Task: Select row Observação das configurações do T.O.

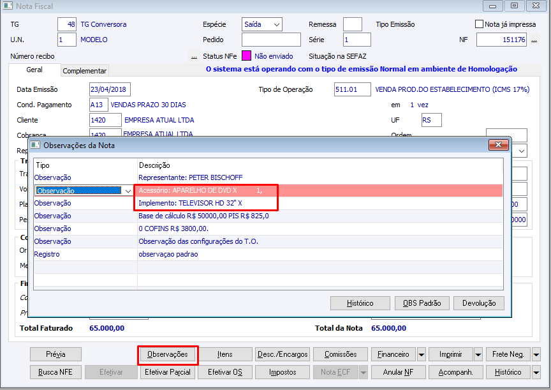Action: tap(268, 242)
